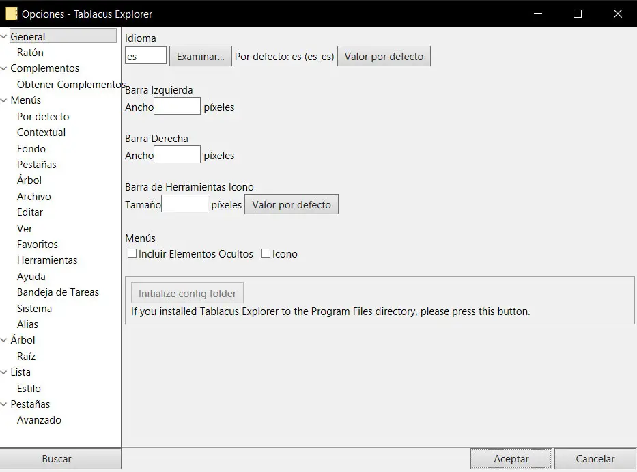The height and width of the screenshot is (472, 637).
Task: Collapse the Lista tree node
Action: (x=3, y=372)
